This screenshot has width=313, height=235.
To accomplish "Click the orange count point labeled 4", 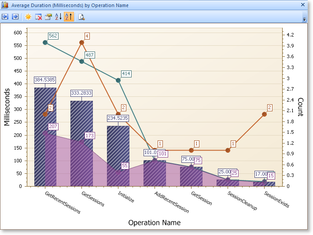I will [81, 43].
